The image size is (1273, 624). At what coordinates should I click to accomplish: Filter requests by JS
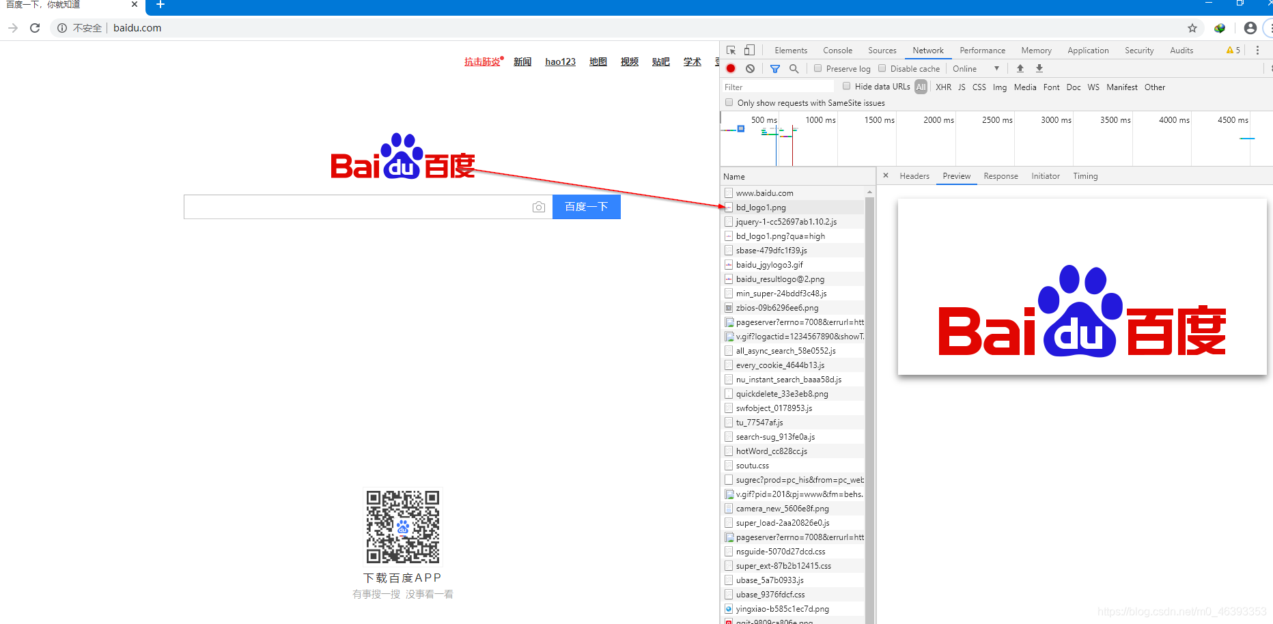(962, 87)
